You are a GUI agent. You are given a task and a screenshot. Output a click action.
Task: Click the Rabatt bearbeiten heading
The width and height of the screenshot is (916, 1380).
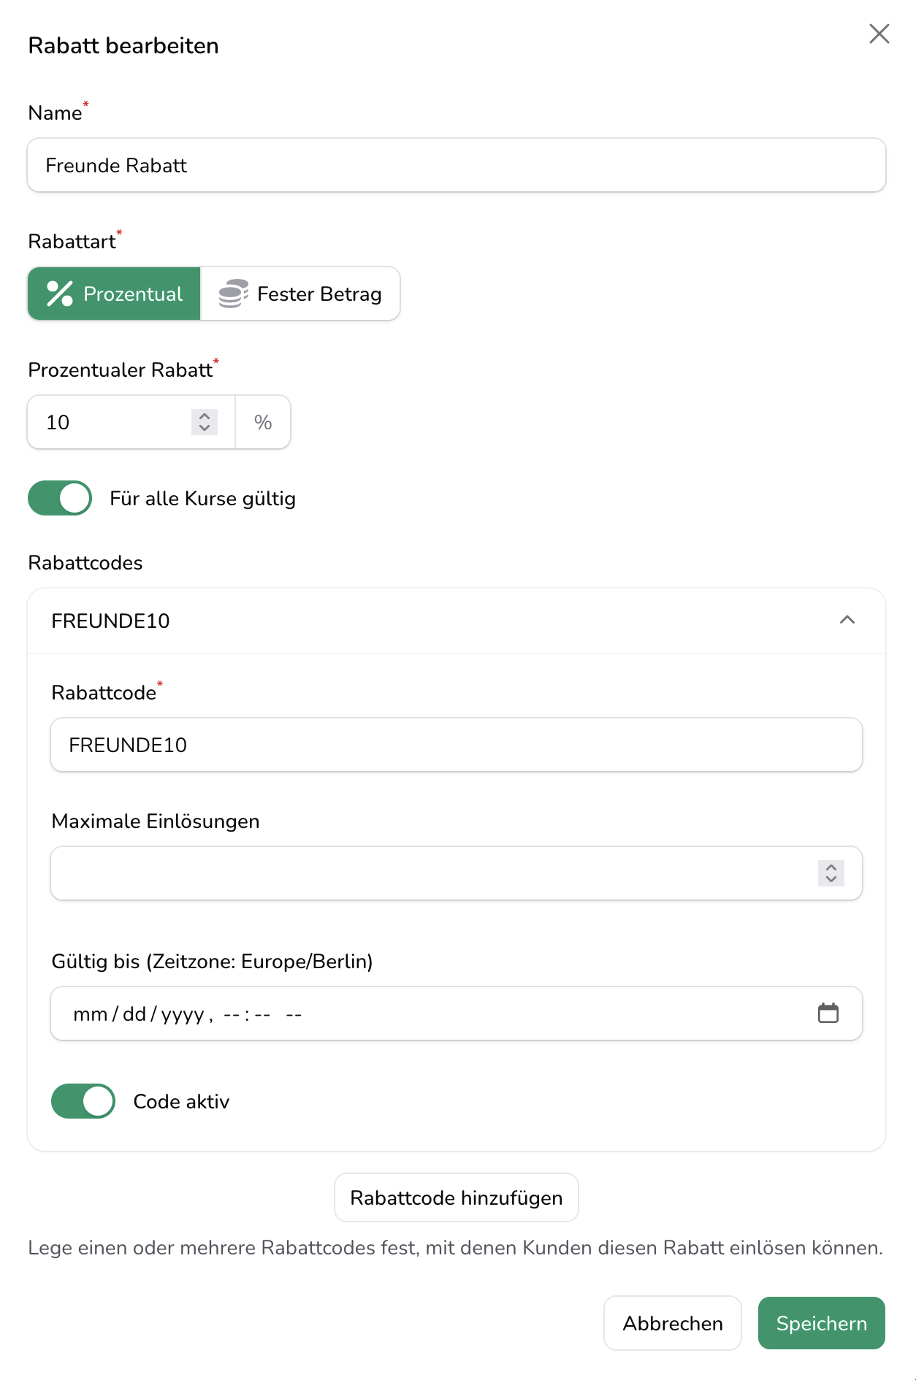point(123,46)
